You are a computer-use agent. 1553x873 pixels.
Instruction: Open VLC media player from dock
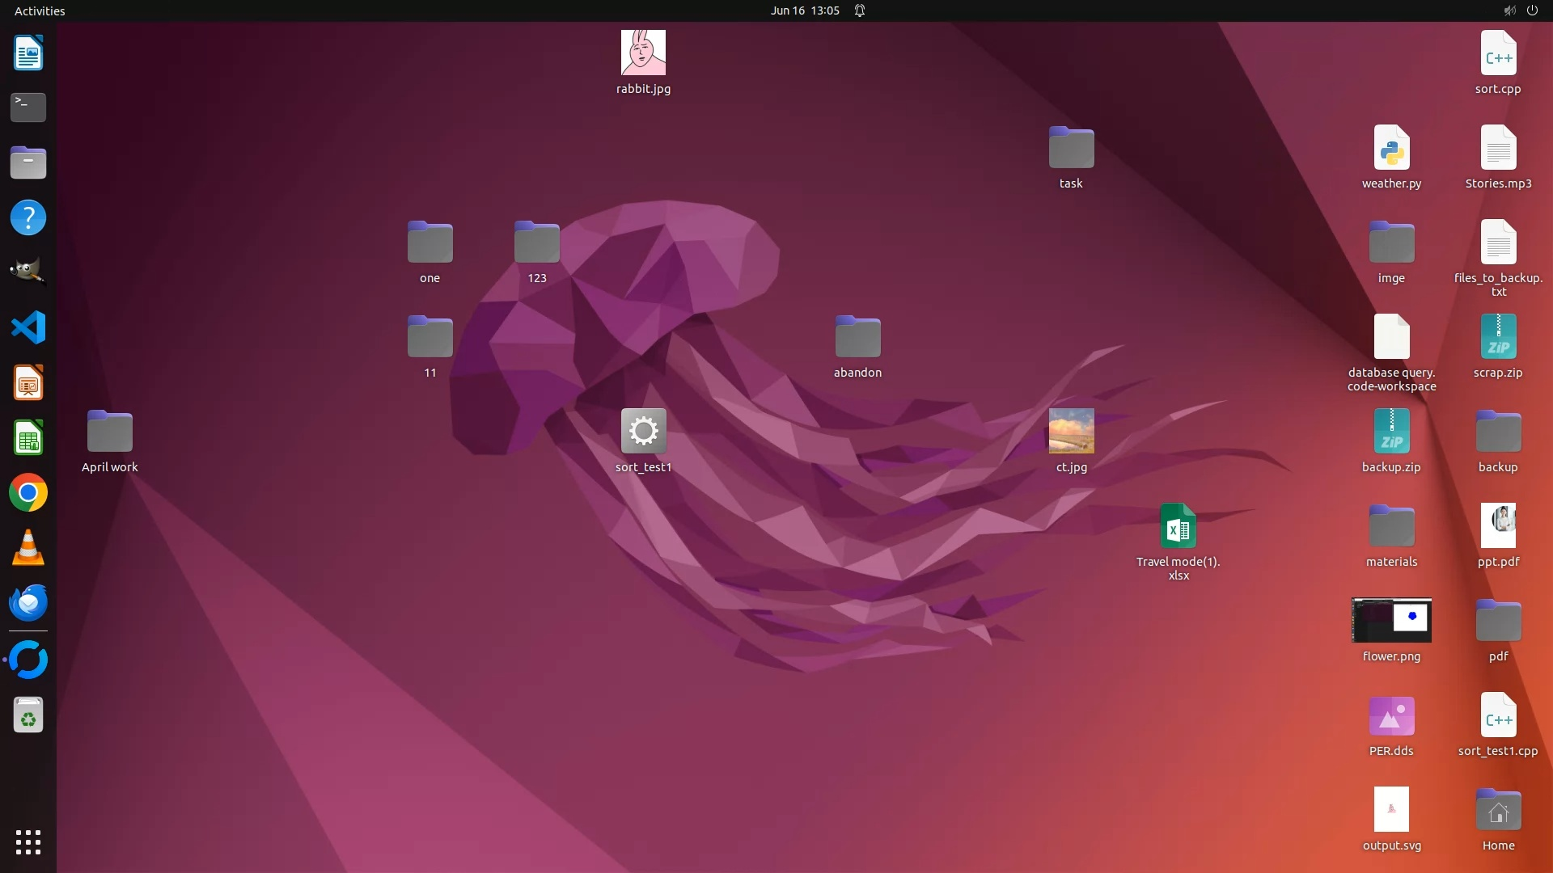[x=28, y=548]
